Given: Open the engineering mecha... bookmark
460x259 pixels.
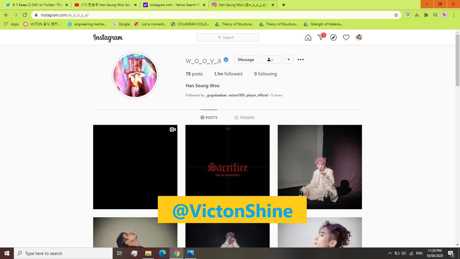Looking at the screenshot, I should coord(87,24).
